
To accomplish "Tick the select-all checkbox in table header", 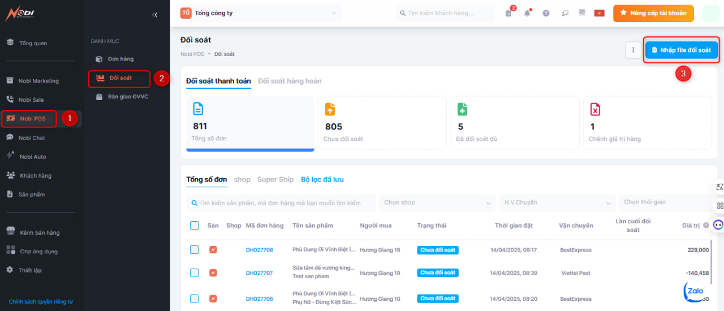I will click(194, 226).
